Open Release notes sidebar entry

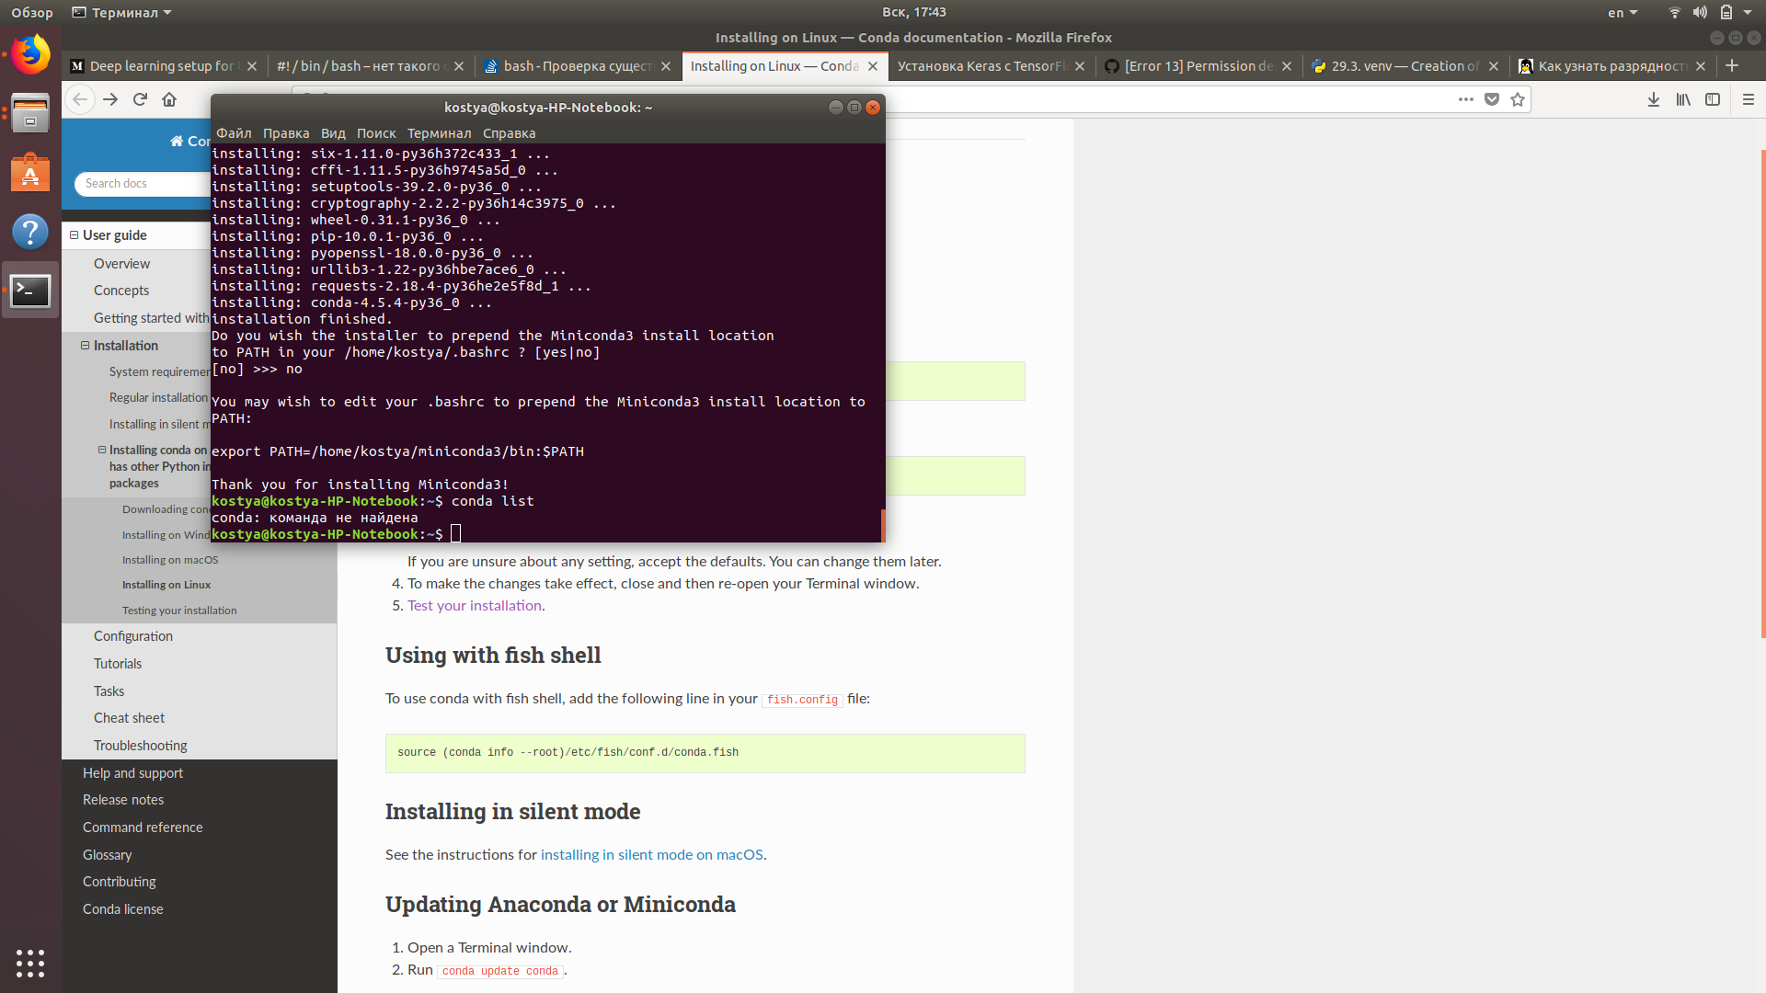[x=123, y=799]
